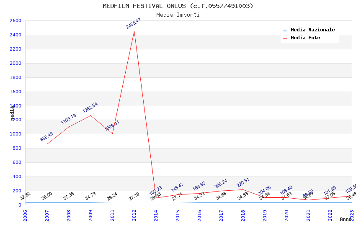Viewport: 356px width, 230px height.
Task: Click x-axis year 2020
Action: (286, 215)
